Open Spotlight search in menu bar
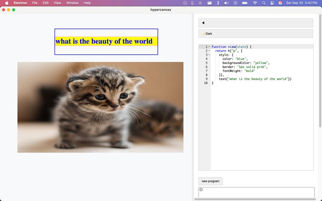322x201 pixels. [264, 3]
